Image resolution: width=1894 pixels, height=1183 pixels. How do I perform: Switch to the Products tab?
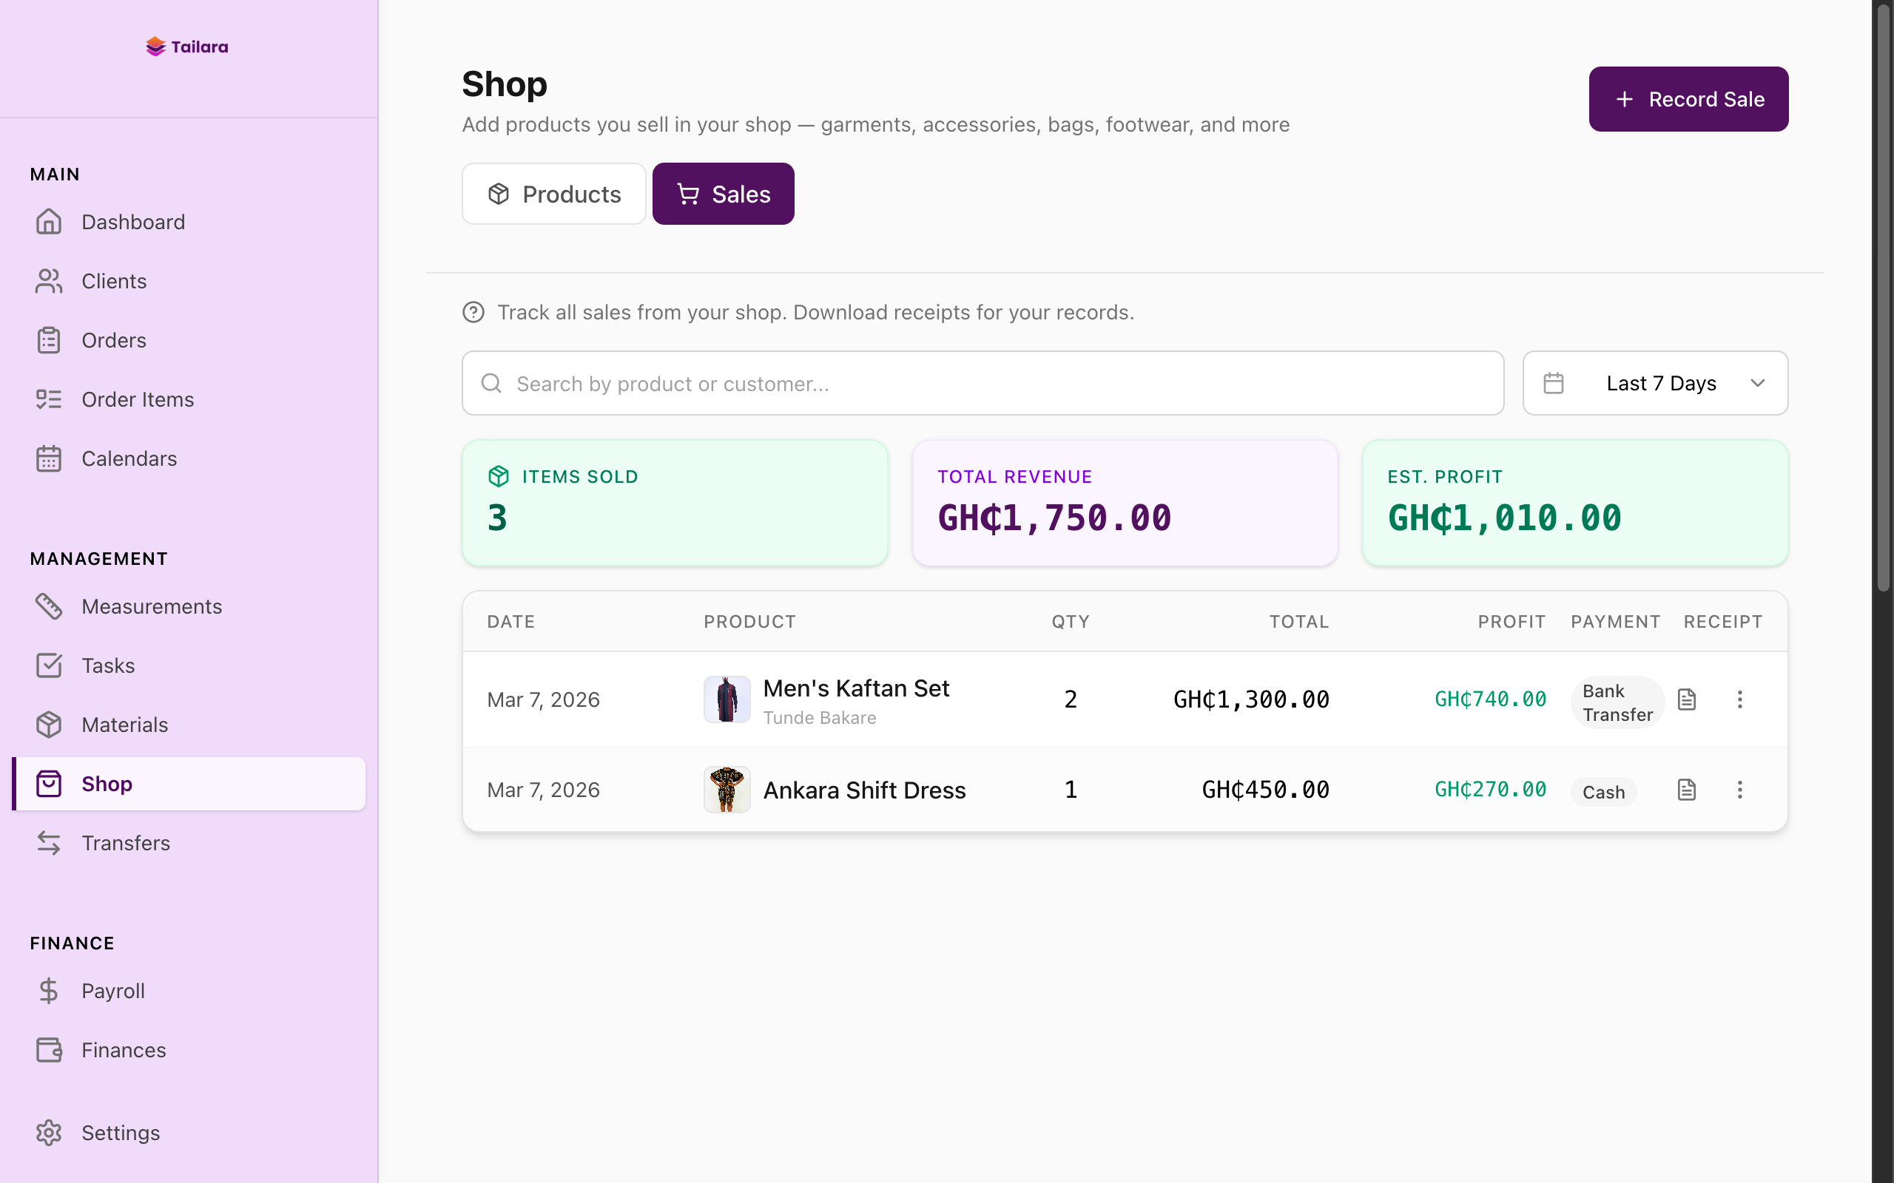tap(553, 193)
